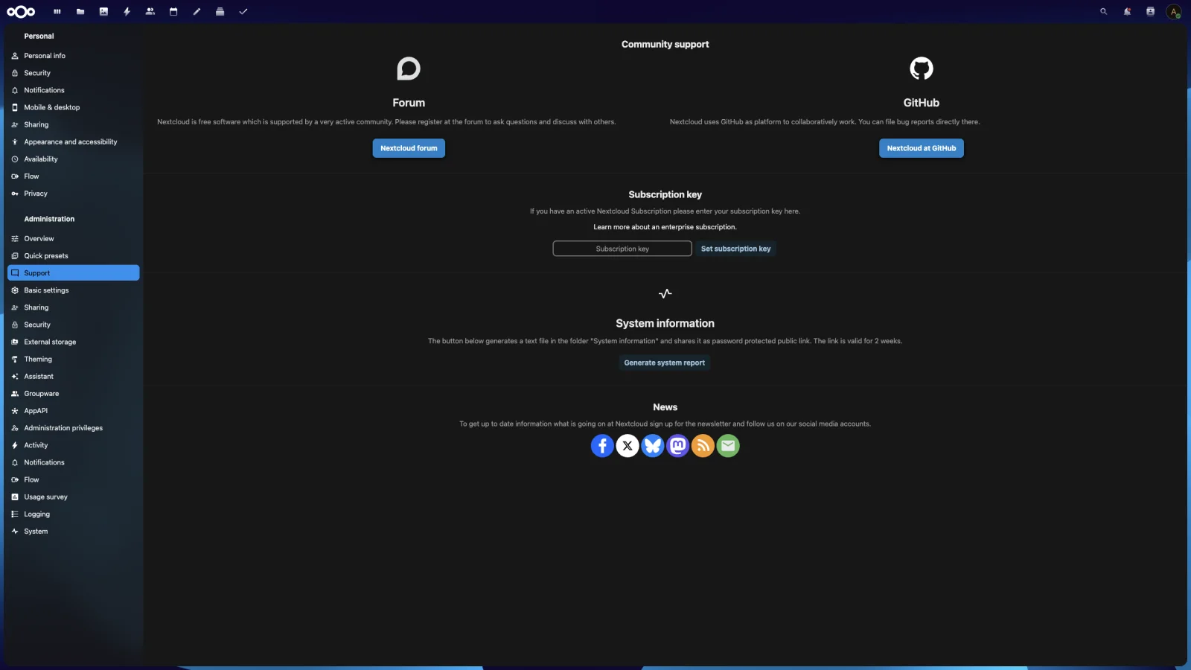Open Flow under Personal section
This screenshot has width=1191, height=670.
tap(74, 176)
